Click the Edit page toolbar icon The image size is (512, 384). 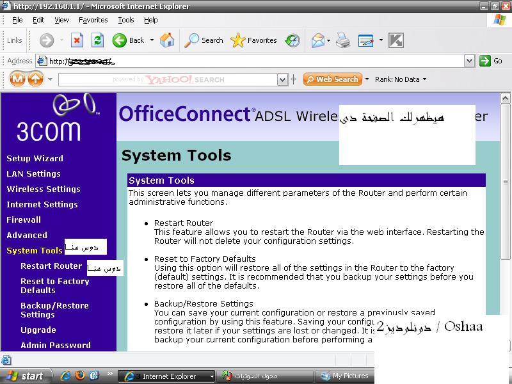coord(365,40)
